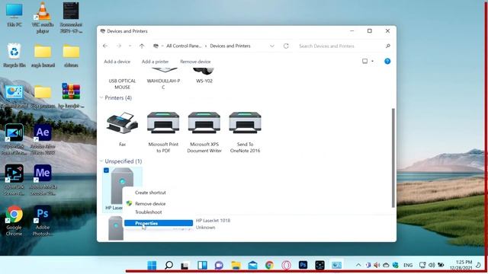Open the Help question mark icon
Screen dimensions: 488x274
click(x=387, y=61)
